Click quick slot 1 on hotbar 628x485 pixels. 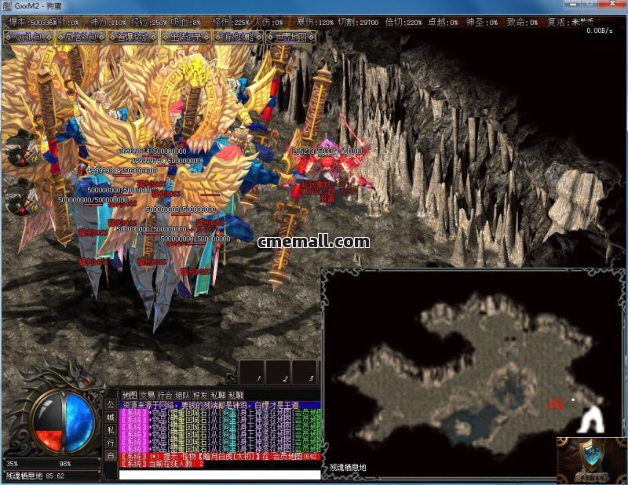click(253, 372)
